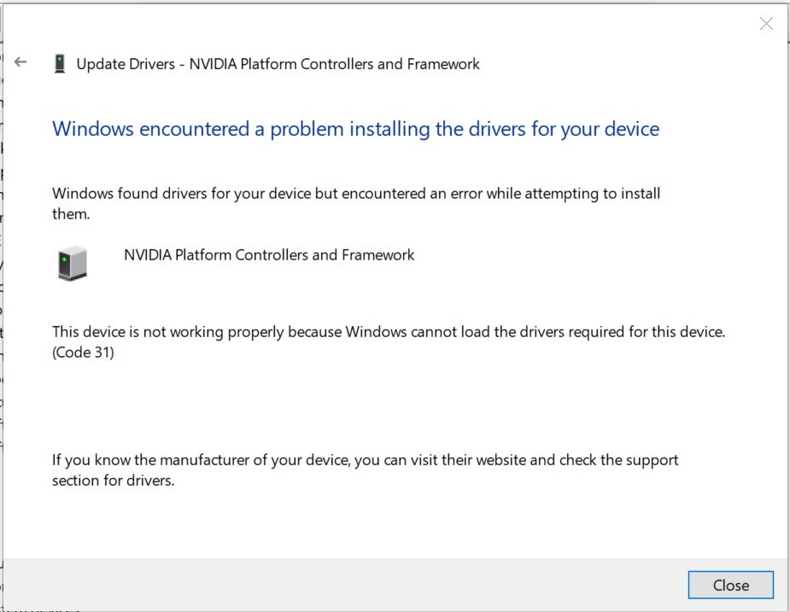Click the large NVIDIA device icon
This screenshot has width=790, height=612.
[x=73, y=263]
